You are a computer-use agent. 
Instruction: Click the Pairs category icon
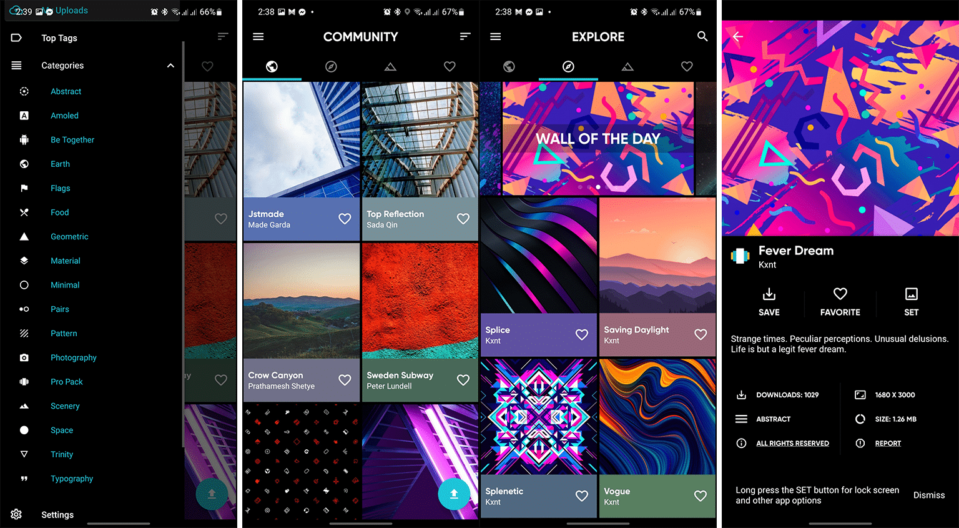[24, 309]
